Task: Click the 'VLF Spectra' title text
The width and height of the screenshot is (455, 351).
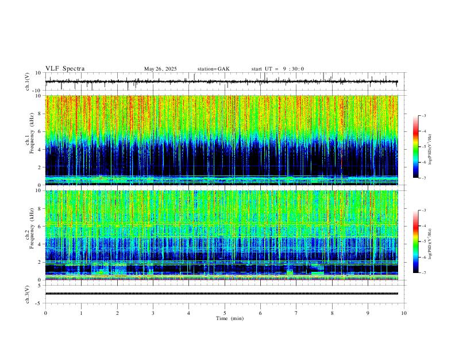Action: (x=65, y=69)
